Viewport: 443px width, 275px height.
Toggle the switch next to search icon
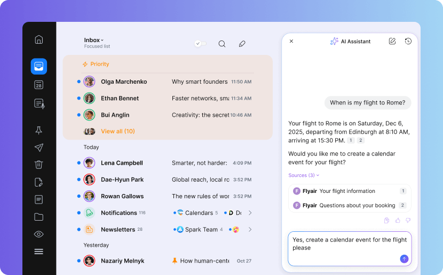(x=200, y=44)
